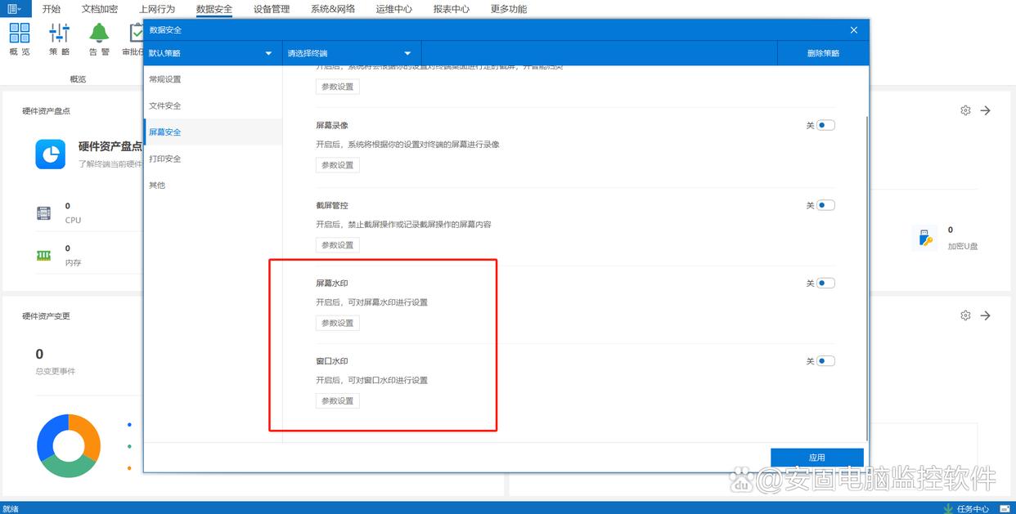Open the 策略 policy sliders icon
Viewport: 1016px width, 514px height.
[x=60, y=34]
